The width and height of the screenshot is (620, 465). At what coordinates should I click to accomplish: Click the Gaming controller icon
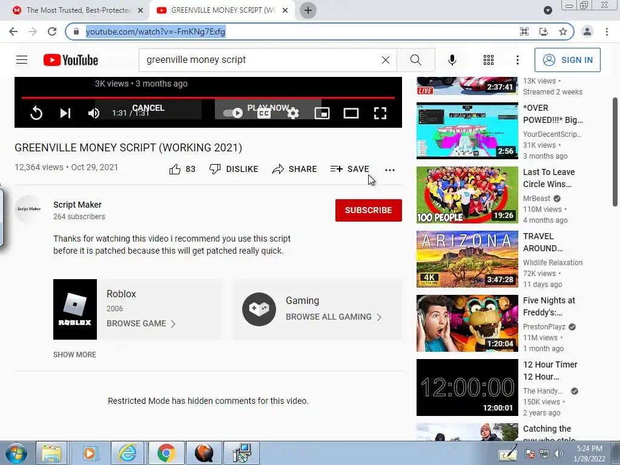[259, 309]
